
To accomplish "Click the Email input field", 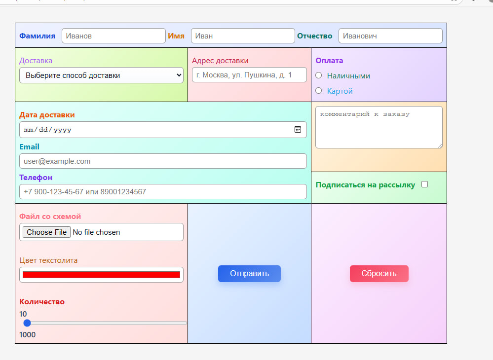I will pos(163,161).
